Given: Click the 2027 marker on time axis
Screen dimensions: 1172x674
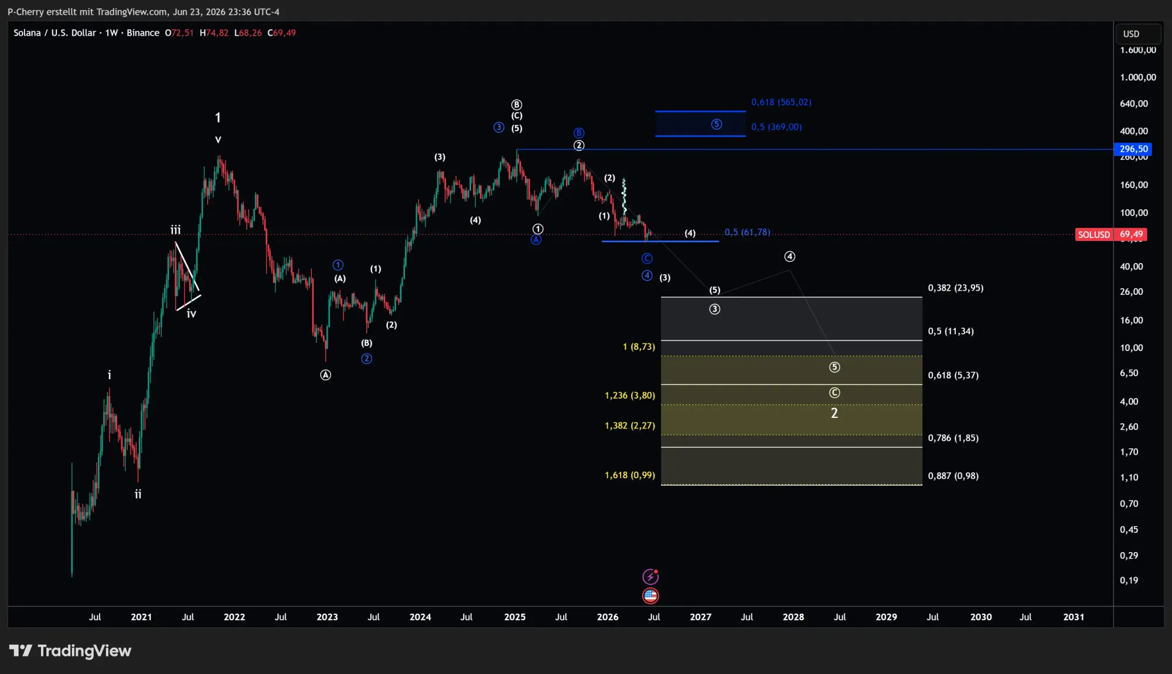Looking at the screenshot, I should click(700, 617).
